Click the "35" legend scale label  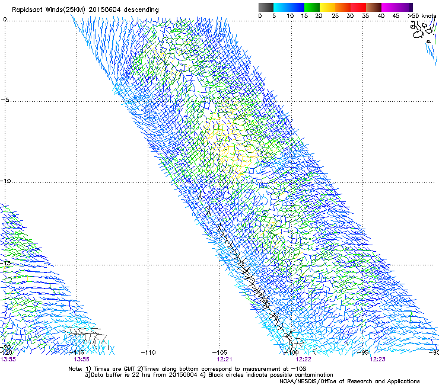(365, 16)
